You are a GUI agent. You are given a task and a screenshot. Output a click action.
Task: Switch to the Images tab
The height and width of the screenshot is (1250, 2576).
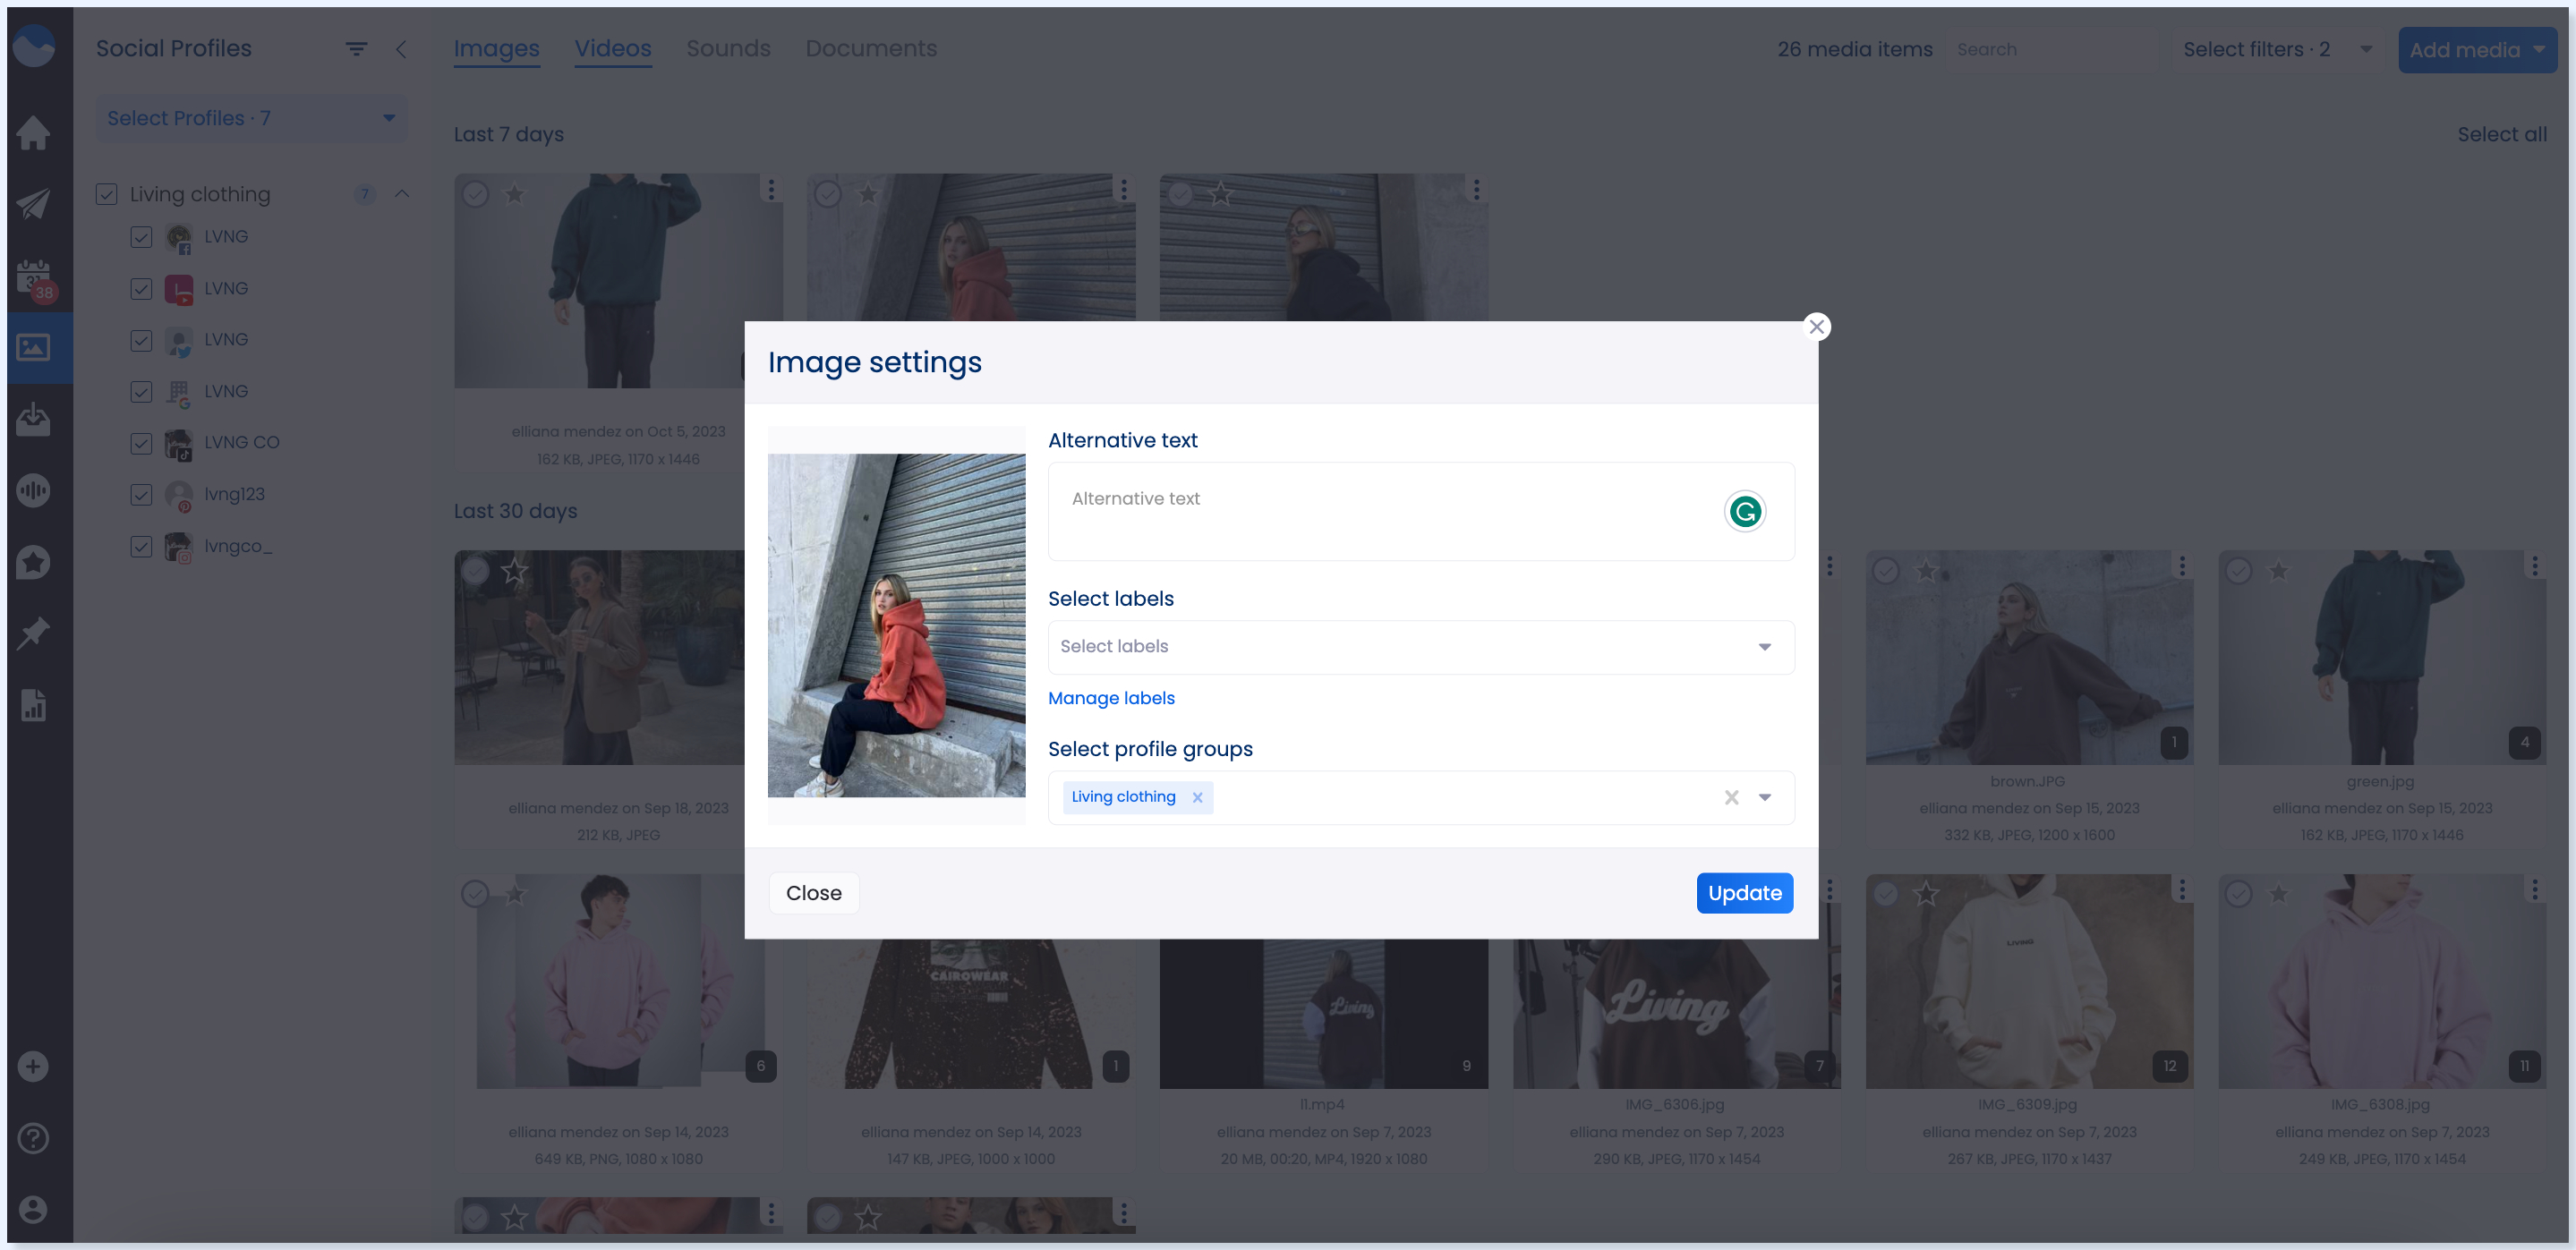click(496, 48)
